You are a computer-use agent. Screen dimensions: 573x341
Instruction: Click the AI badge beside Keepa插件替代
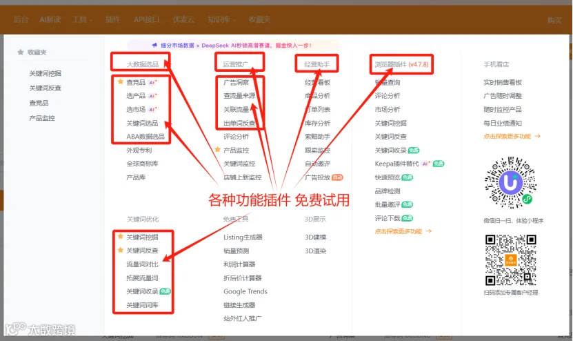426,164
